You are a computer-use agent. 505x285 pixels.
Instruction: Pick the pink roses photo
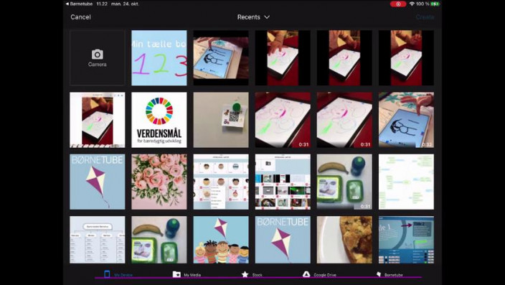[159, 182]
